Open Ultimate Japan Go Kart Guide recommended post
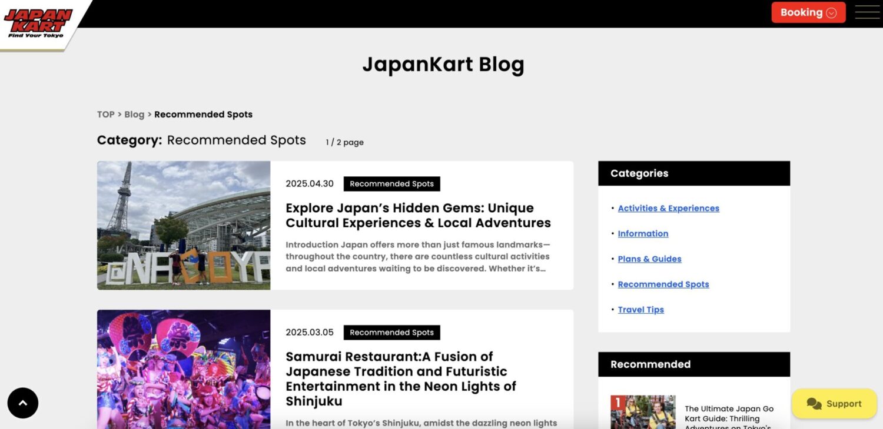 click(x=729, y=417)
